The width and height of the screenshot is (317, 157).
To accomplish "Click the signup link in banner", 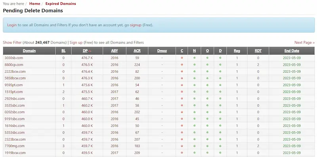I will pyautogui.click(x=136, y=25).
